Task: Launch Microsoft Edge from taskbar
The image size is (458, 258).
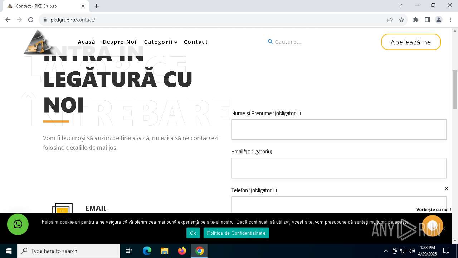Action: click(x=147, y=251)
